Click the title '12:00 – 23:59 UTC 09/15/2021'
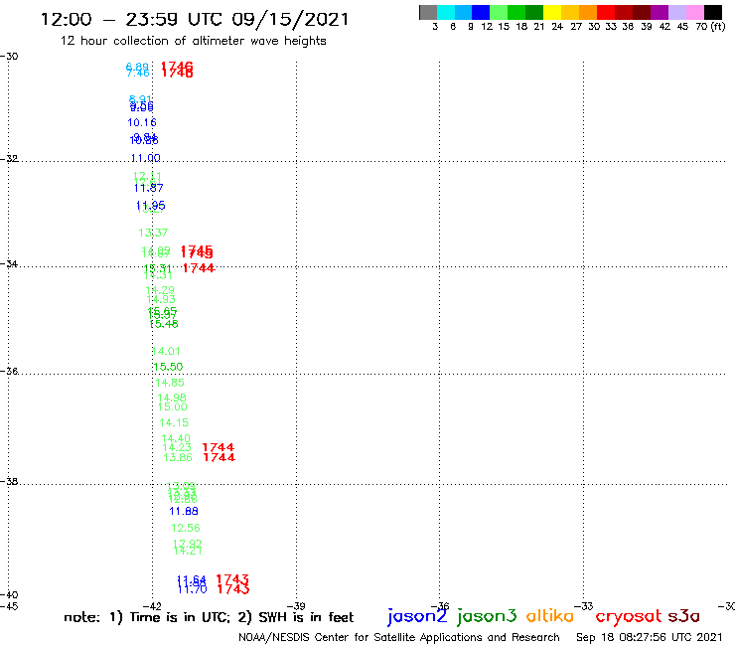The width and height of the screenshot is (735, 646). [x=195, y=19]
